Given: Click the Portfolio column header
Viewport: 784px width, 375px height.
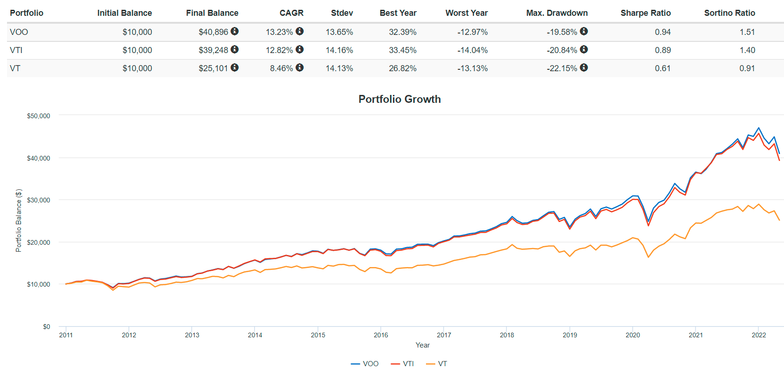Looking at the screenshot, I should point(27,13).
